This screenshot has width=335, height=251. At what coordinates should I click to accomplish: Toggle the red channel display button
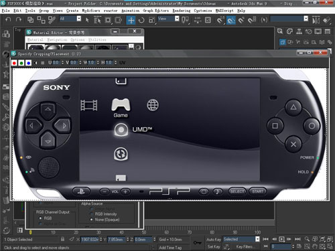(14, 63)
